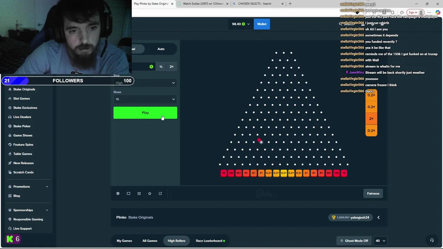Click the green Play button
443x249 pixels.
(145, 113)
